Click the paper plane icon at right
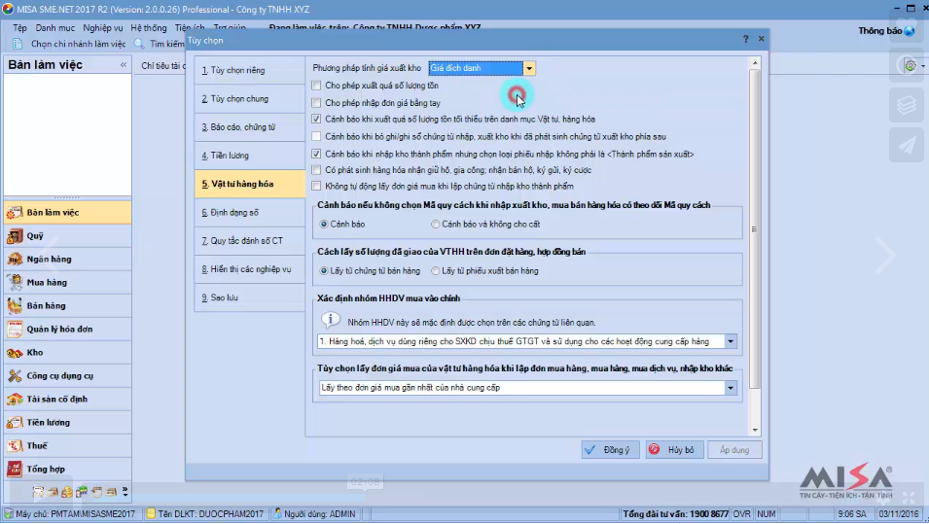 click(x=907, y=145)
